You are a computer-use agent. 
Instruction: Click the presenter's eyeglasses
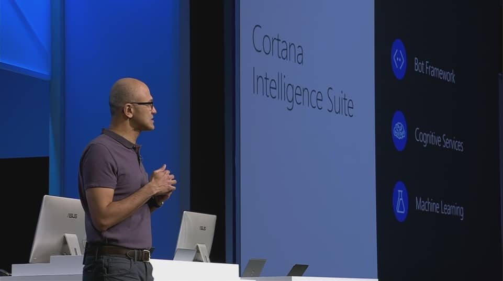[x=143, y=105]
